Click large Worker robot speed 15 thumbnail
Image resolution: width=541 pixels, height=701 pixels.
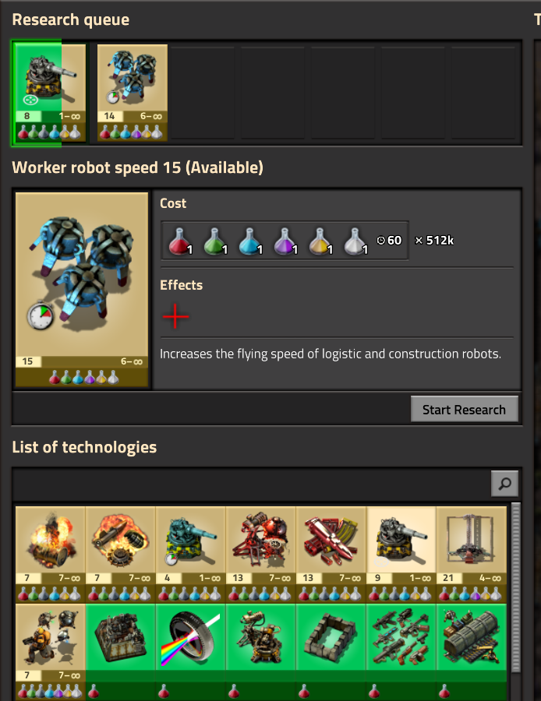tap(82, 290)
